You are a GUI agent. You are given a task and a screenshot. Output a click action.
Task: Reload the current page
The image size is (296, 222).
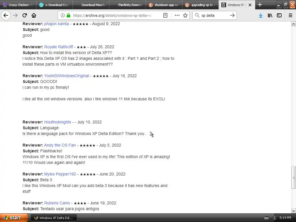click(x=25, y=15)
